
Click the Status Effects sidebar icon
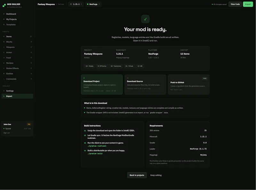pyautogui.click(x=4, y=68)
